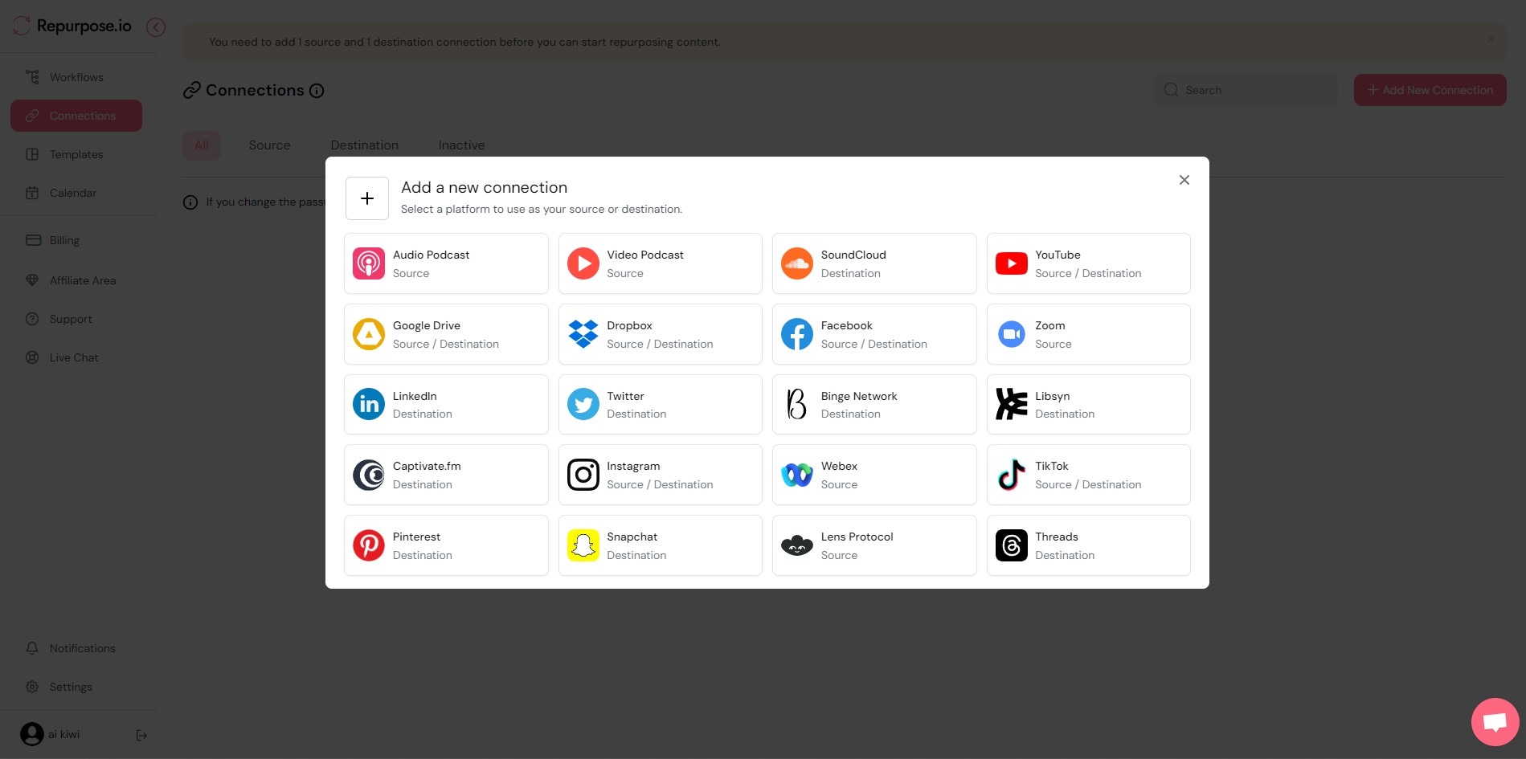The image size is (1526, 759).
Task: Click the 'Webex' platform name
Action: 839,466
